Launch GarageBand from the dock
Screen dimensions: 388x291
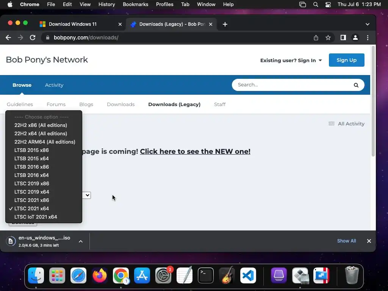(227, 275)
